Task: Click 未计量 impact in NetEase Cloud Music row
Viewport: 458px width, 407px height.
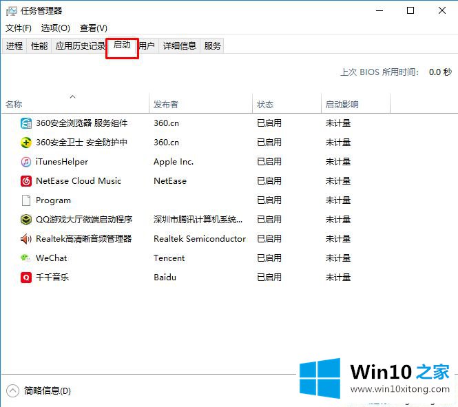Action: [338, 180]
